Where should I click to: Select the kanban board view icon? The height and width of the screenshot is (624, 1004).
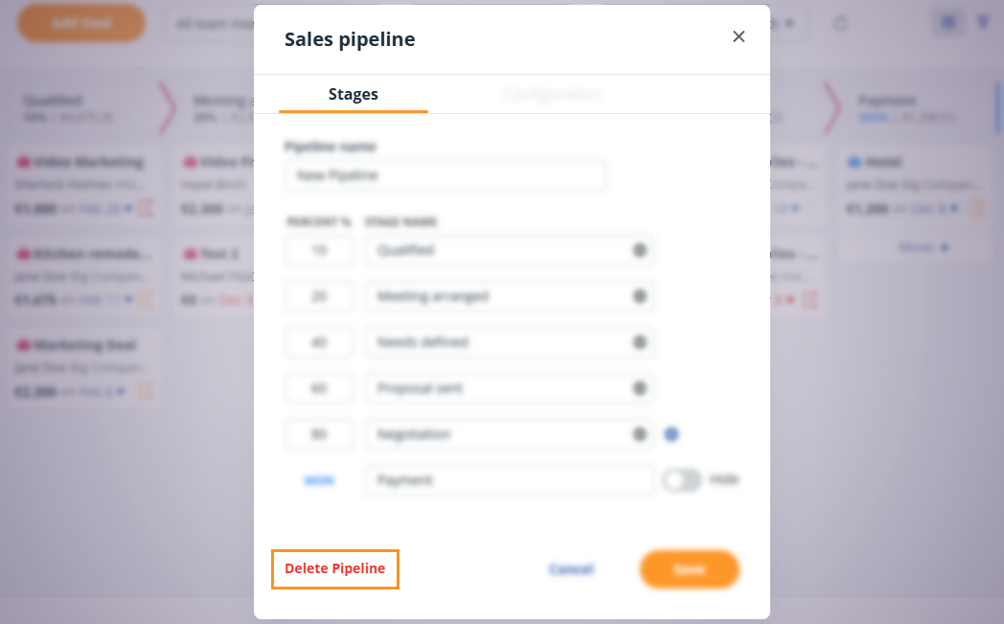click(x=947, y=22)
